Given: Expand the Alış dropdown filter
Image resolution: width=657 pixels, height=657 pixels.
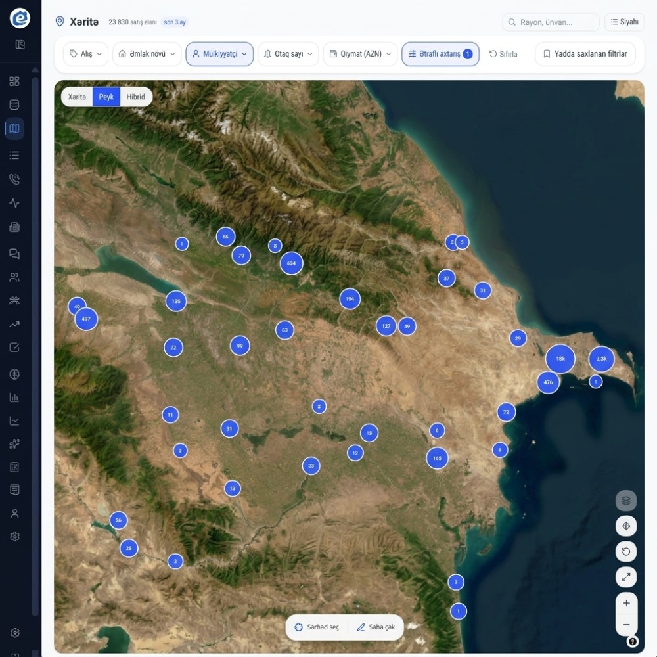Looking at the screenshot, I should pyautogui.click(x=85, y=54).
